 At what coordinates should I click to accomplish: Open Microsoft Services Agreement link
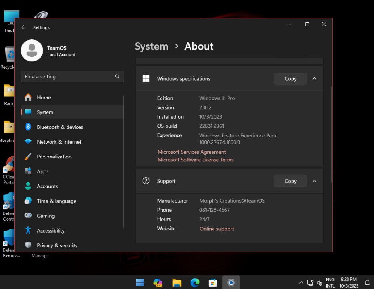[192, 152]
